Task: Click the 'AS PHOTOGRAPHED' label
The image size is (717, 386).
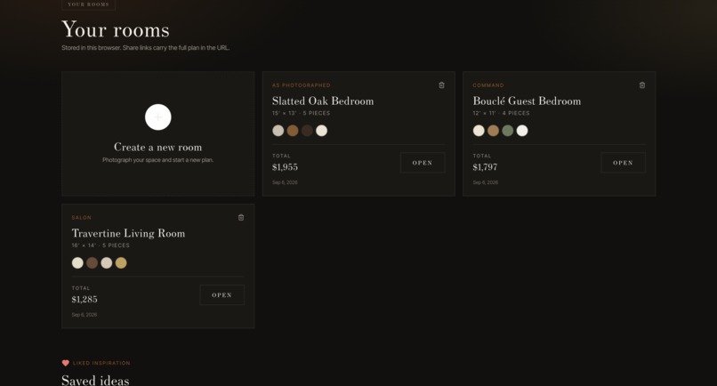Action: coord(302,85)
